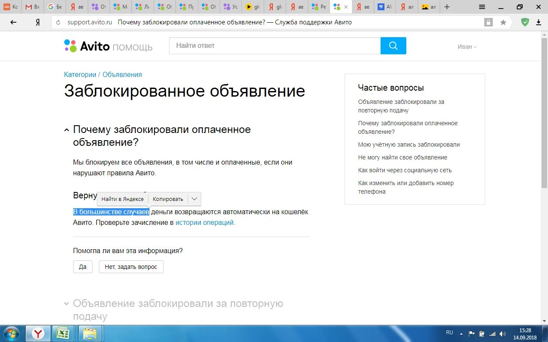Click the lock icon in address bar

[488, 22]
